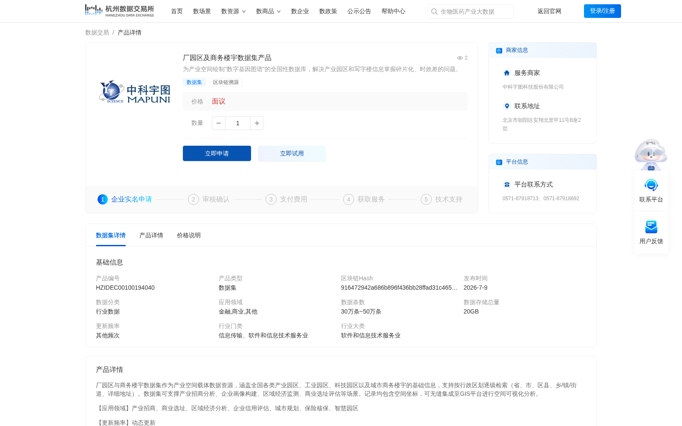Expand the 数商品 dropdown menu
The image size is (682, 426).
pyautogui.click(x=269, y=11)
